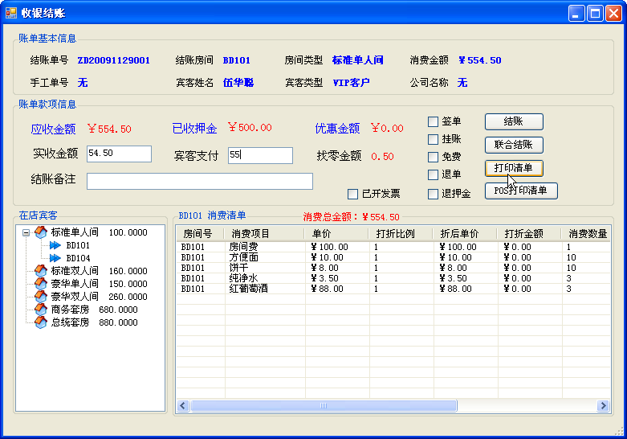The width and height of the screenshot is (627, 439).
Task: Click the POS打印清单 button
Action: pos(521,191)
